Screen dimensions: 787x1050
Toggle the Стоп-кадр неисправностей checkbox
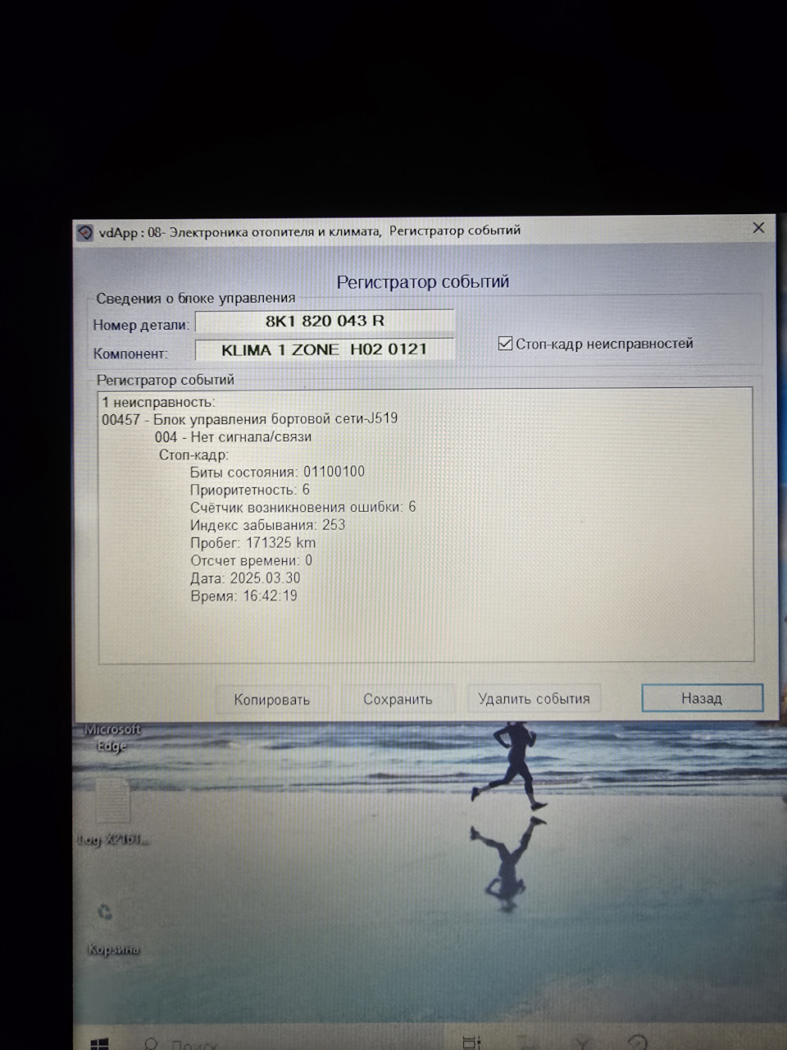click(x=506, y=343)
